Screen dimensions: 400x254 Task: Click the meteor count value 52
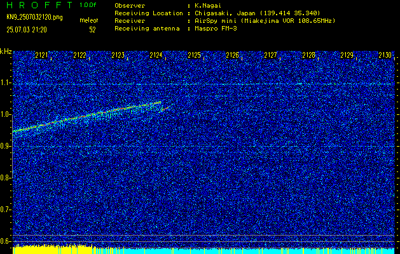[x=92, y=30]
